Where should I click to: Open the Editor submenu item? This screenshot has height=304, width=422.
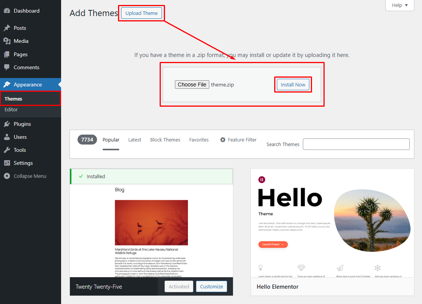(11, 109)
